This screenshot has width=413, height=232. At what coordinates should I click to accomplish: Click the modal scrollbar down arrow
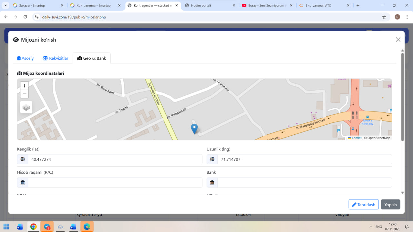click(402, 193)
